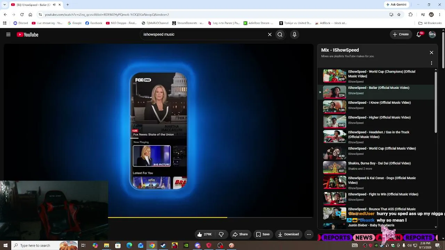
Task: Dislike the video with thumbs down
Action: pos(221,234)
